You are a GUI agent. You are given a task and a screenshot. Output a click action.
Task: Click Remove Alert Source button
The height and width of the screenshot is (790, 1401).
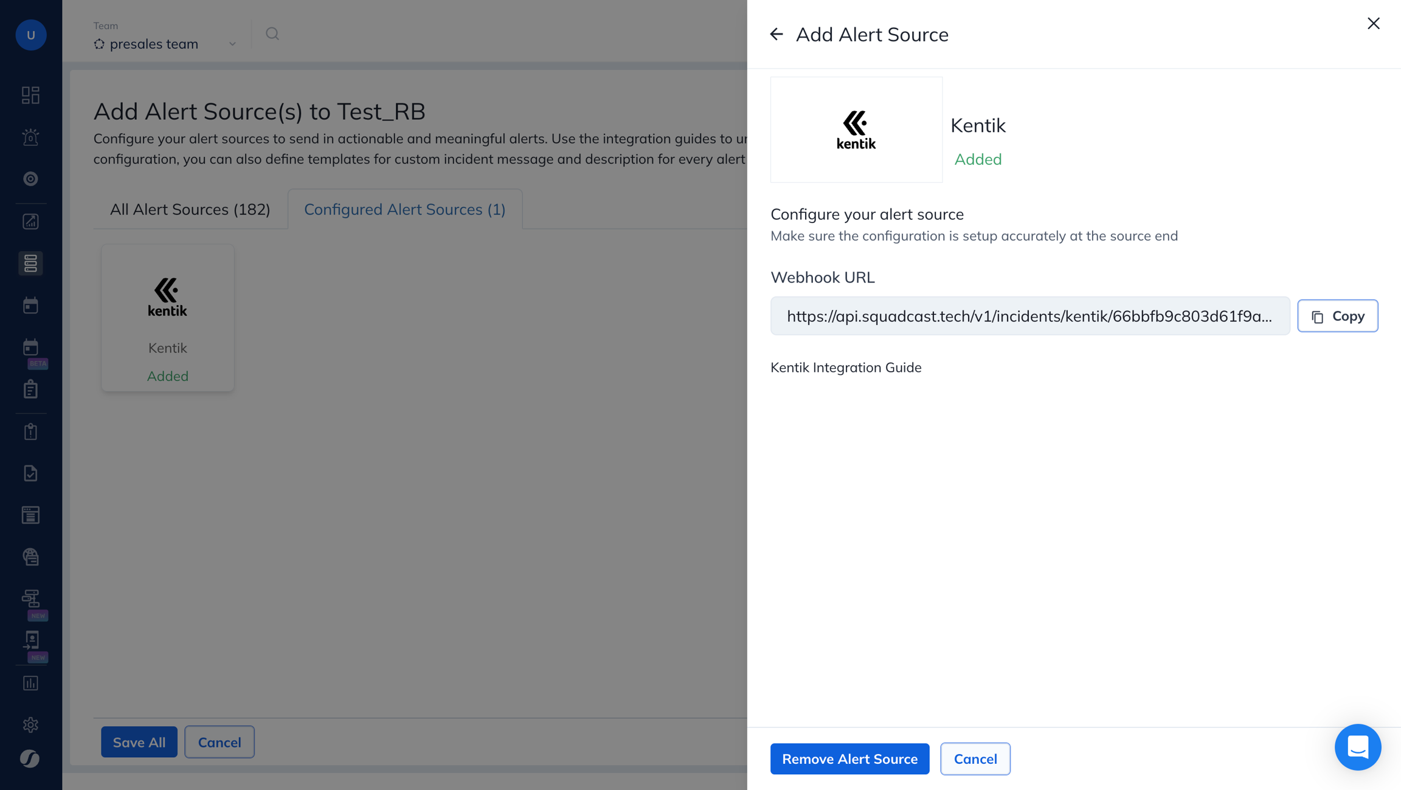click(x=850, y=759)
